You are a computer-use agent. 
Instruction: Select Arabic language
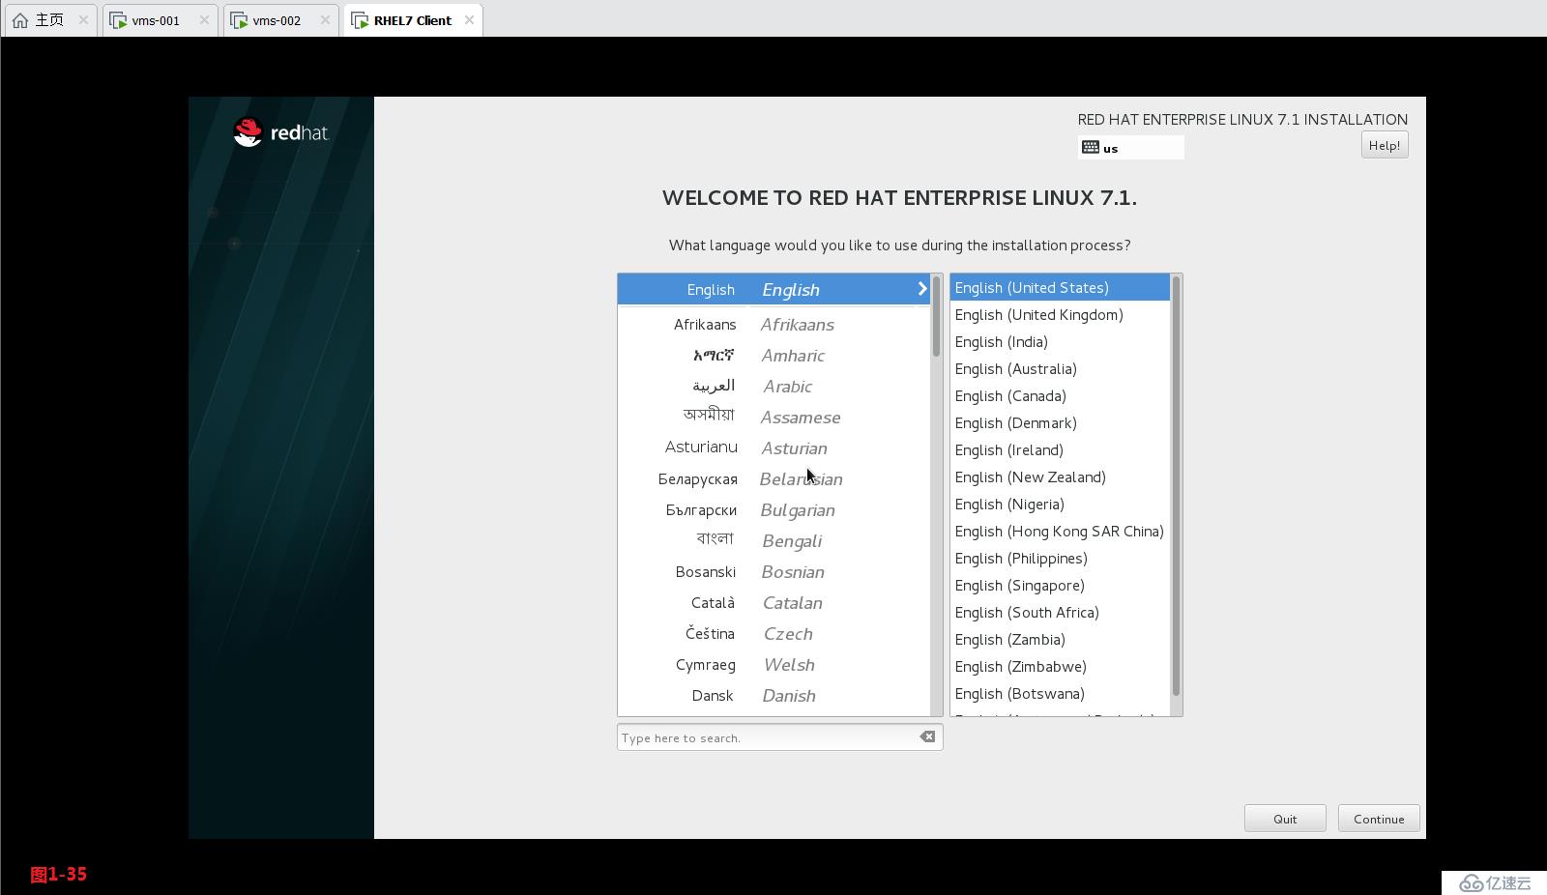click(773, 387)
